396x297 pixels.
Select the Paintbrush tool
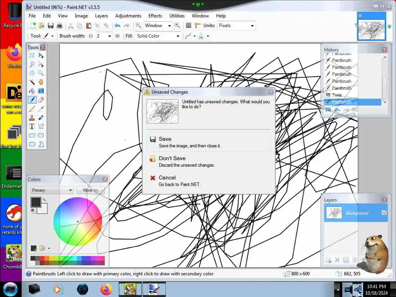tap(32, 100)
